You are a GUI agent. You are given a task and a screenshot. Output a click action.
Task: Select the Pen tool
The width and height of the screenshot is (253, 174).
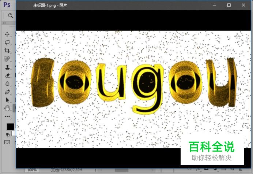tap(7, 92)
